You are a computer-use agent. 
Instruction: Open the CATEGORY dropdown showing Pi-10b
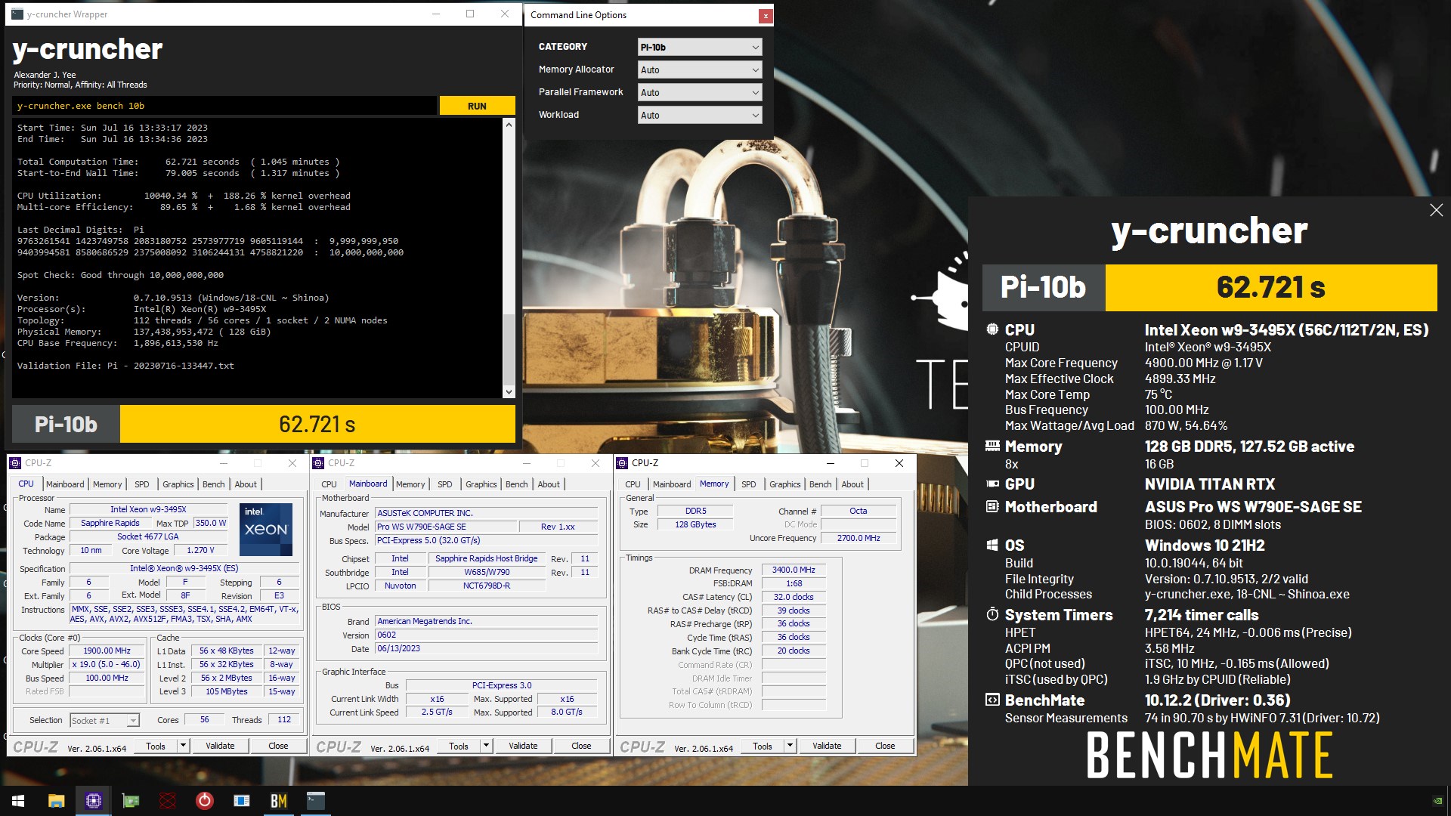[700, 47]
